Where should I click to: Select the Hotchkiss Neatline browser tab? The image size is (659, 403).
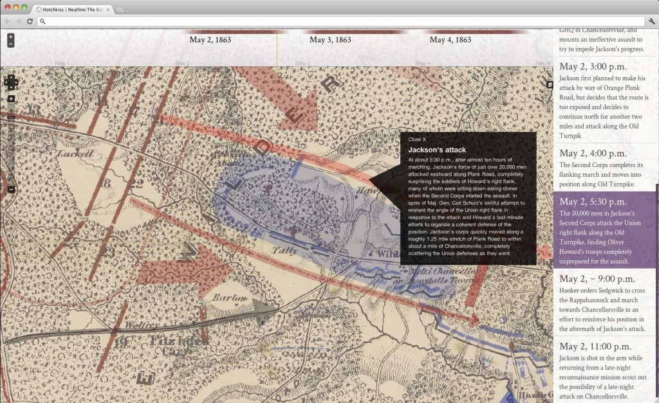[x=71, y=9]
